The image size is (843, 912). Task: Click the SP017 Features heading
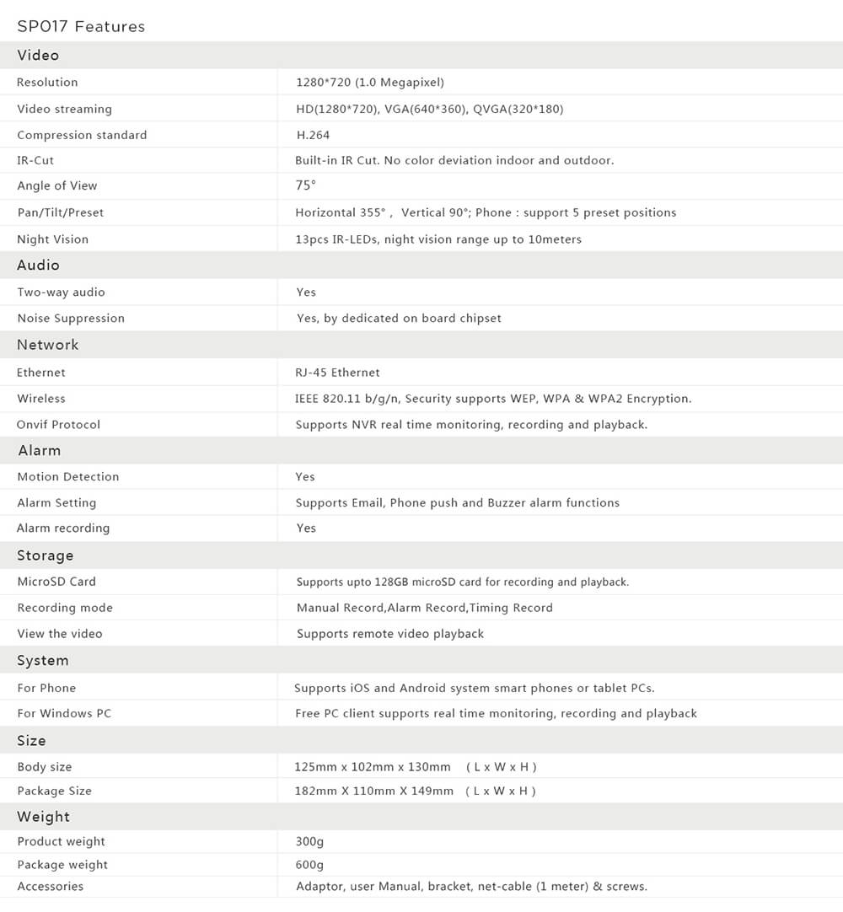[x=81, y=26]
